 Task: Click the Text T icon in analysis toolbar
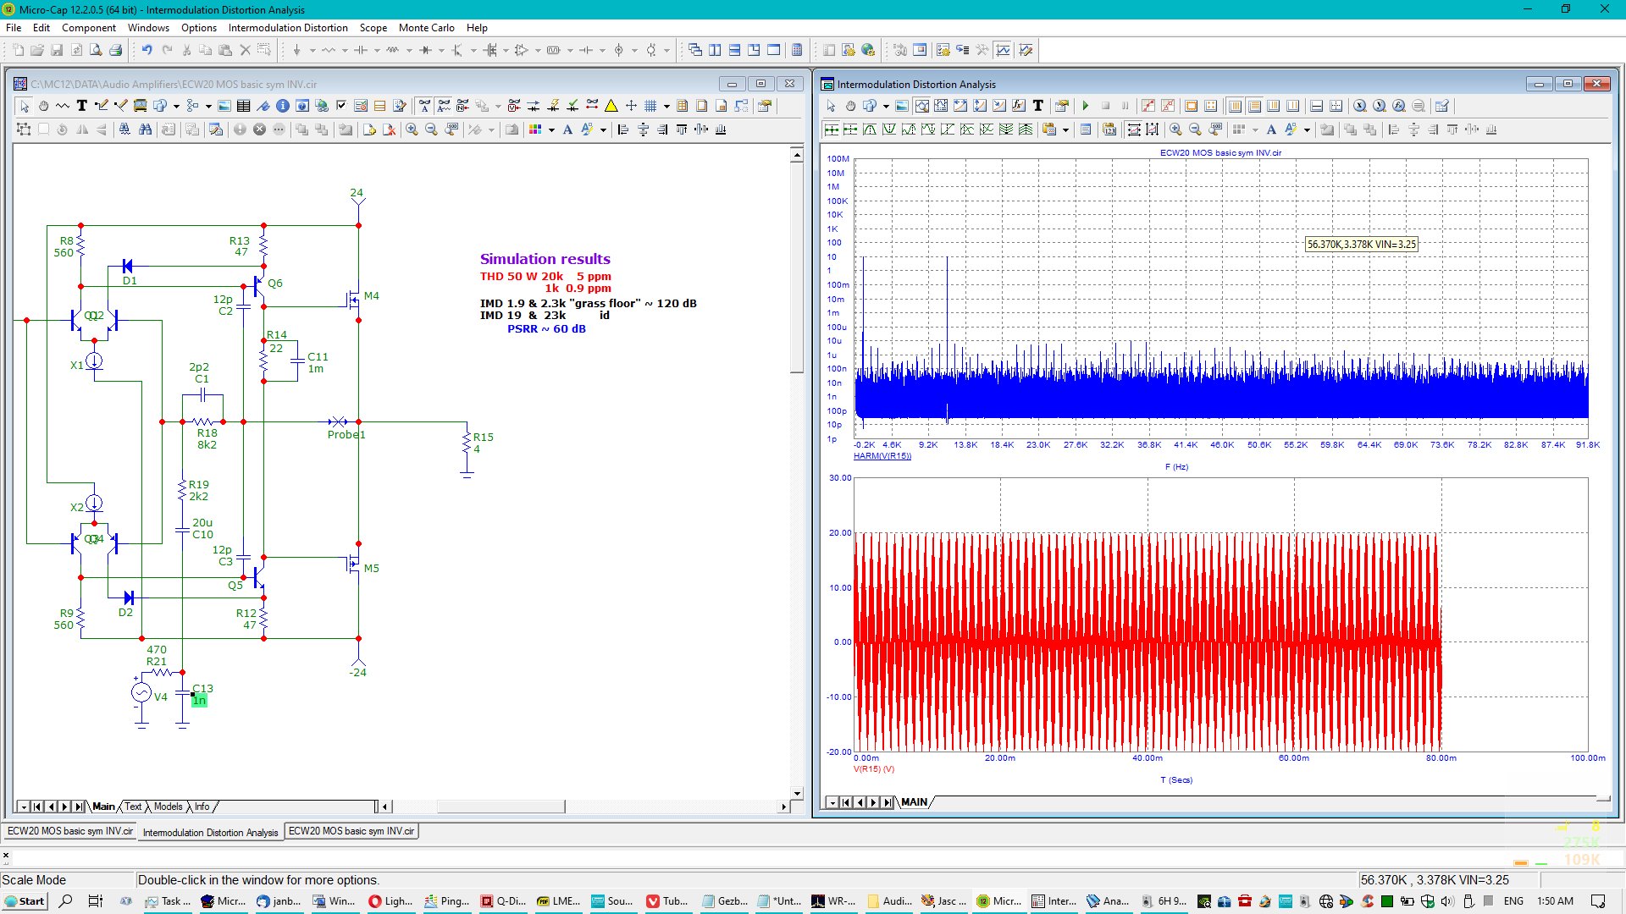point(1038,106)
